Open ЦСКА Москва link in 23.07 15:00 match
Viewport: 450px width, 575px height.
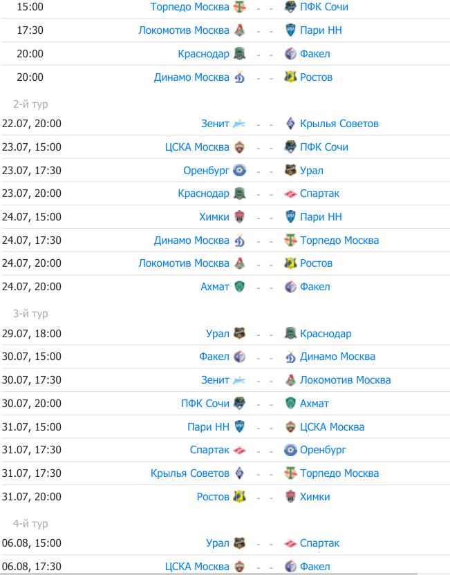click(197, 147)
